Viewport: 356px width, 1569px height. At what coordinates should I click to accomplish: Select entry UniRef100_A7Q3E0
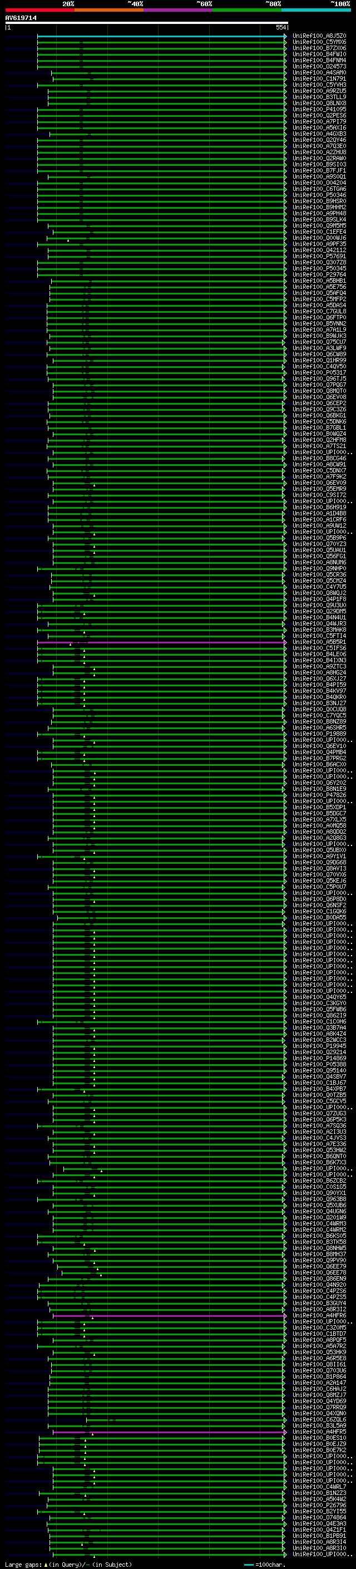319,146
